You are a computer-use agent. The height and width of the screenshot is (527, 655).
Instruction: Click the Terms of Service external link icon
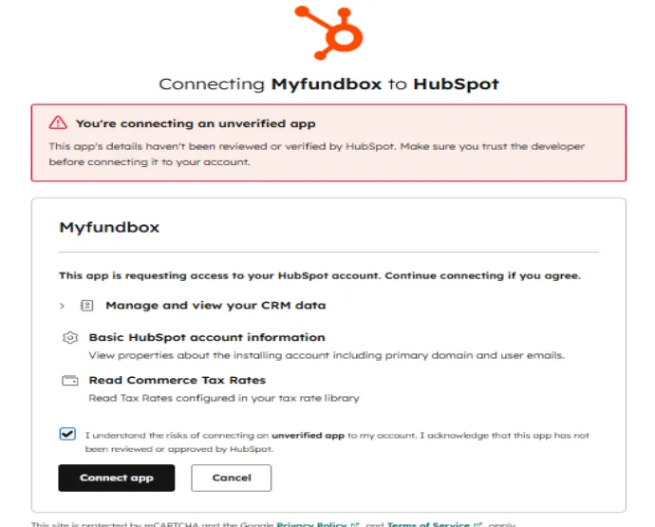(x=477, y=524)
